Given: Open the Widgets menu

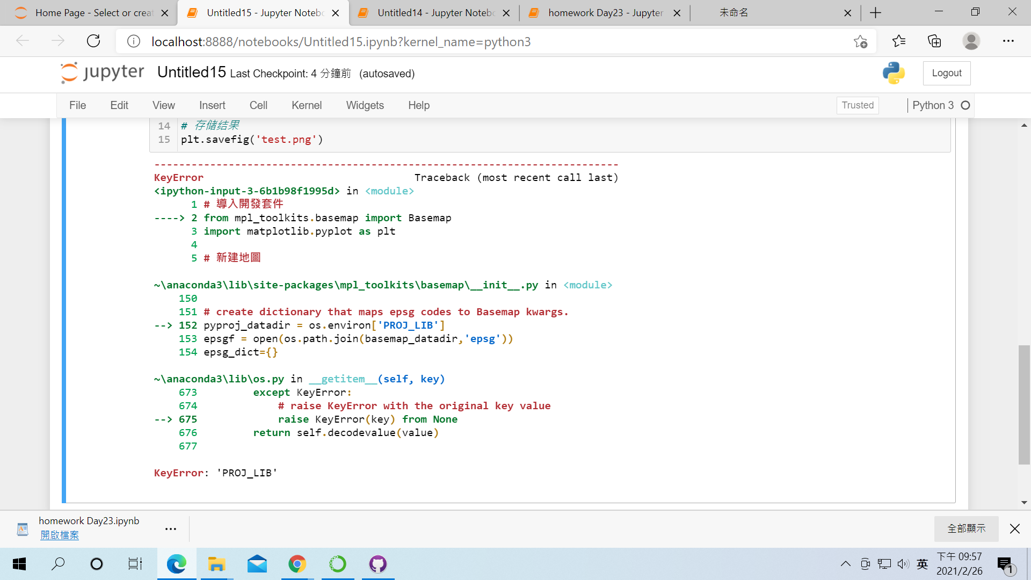Looking at the screenshot, I should pyautogui.click(x=365, y=105).
